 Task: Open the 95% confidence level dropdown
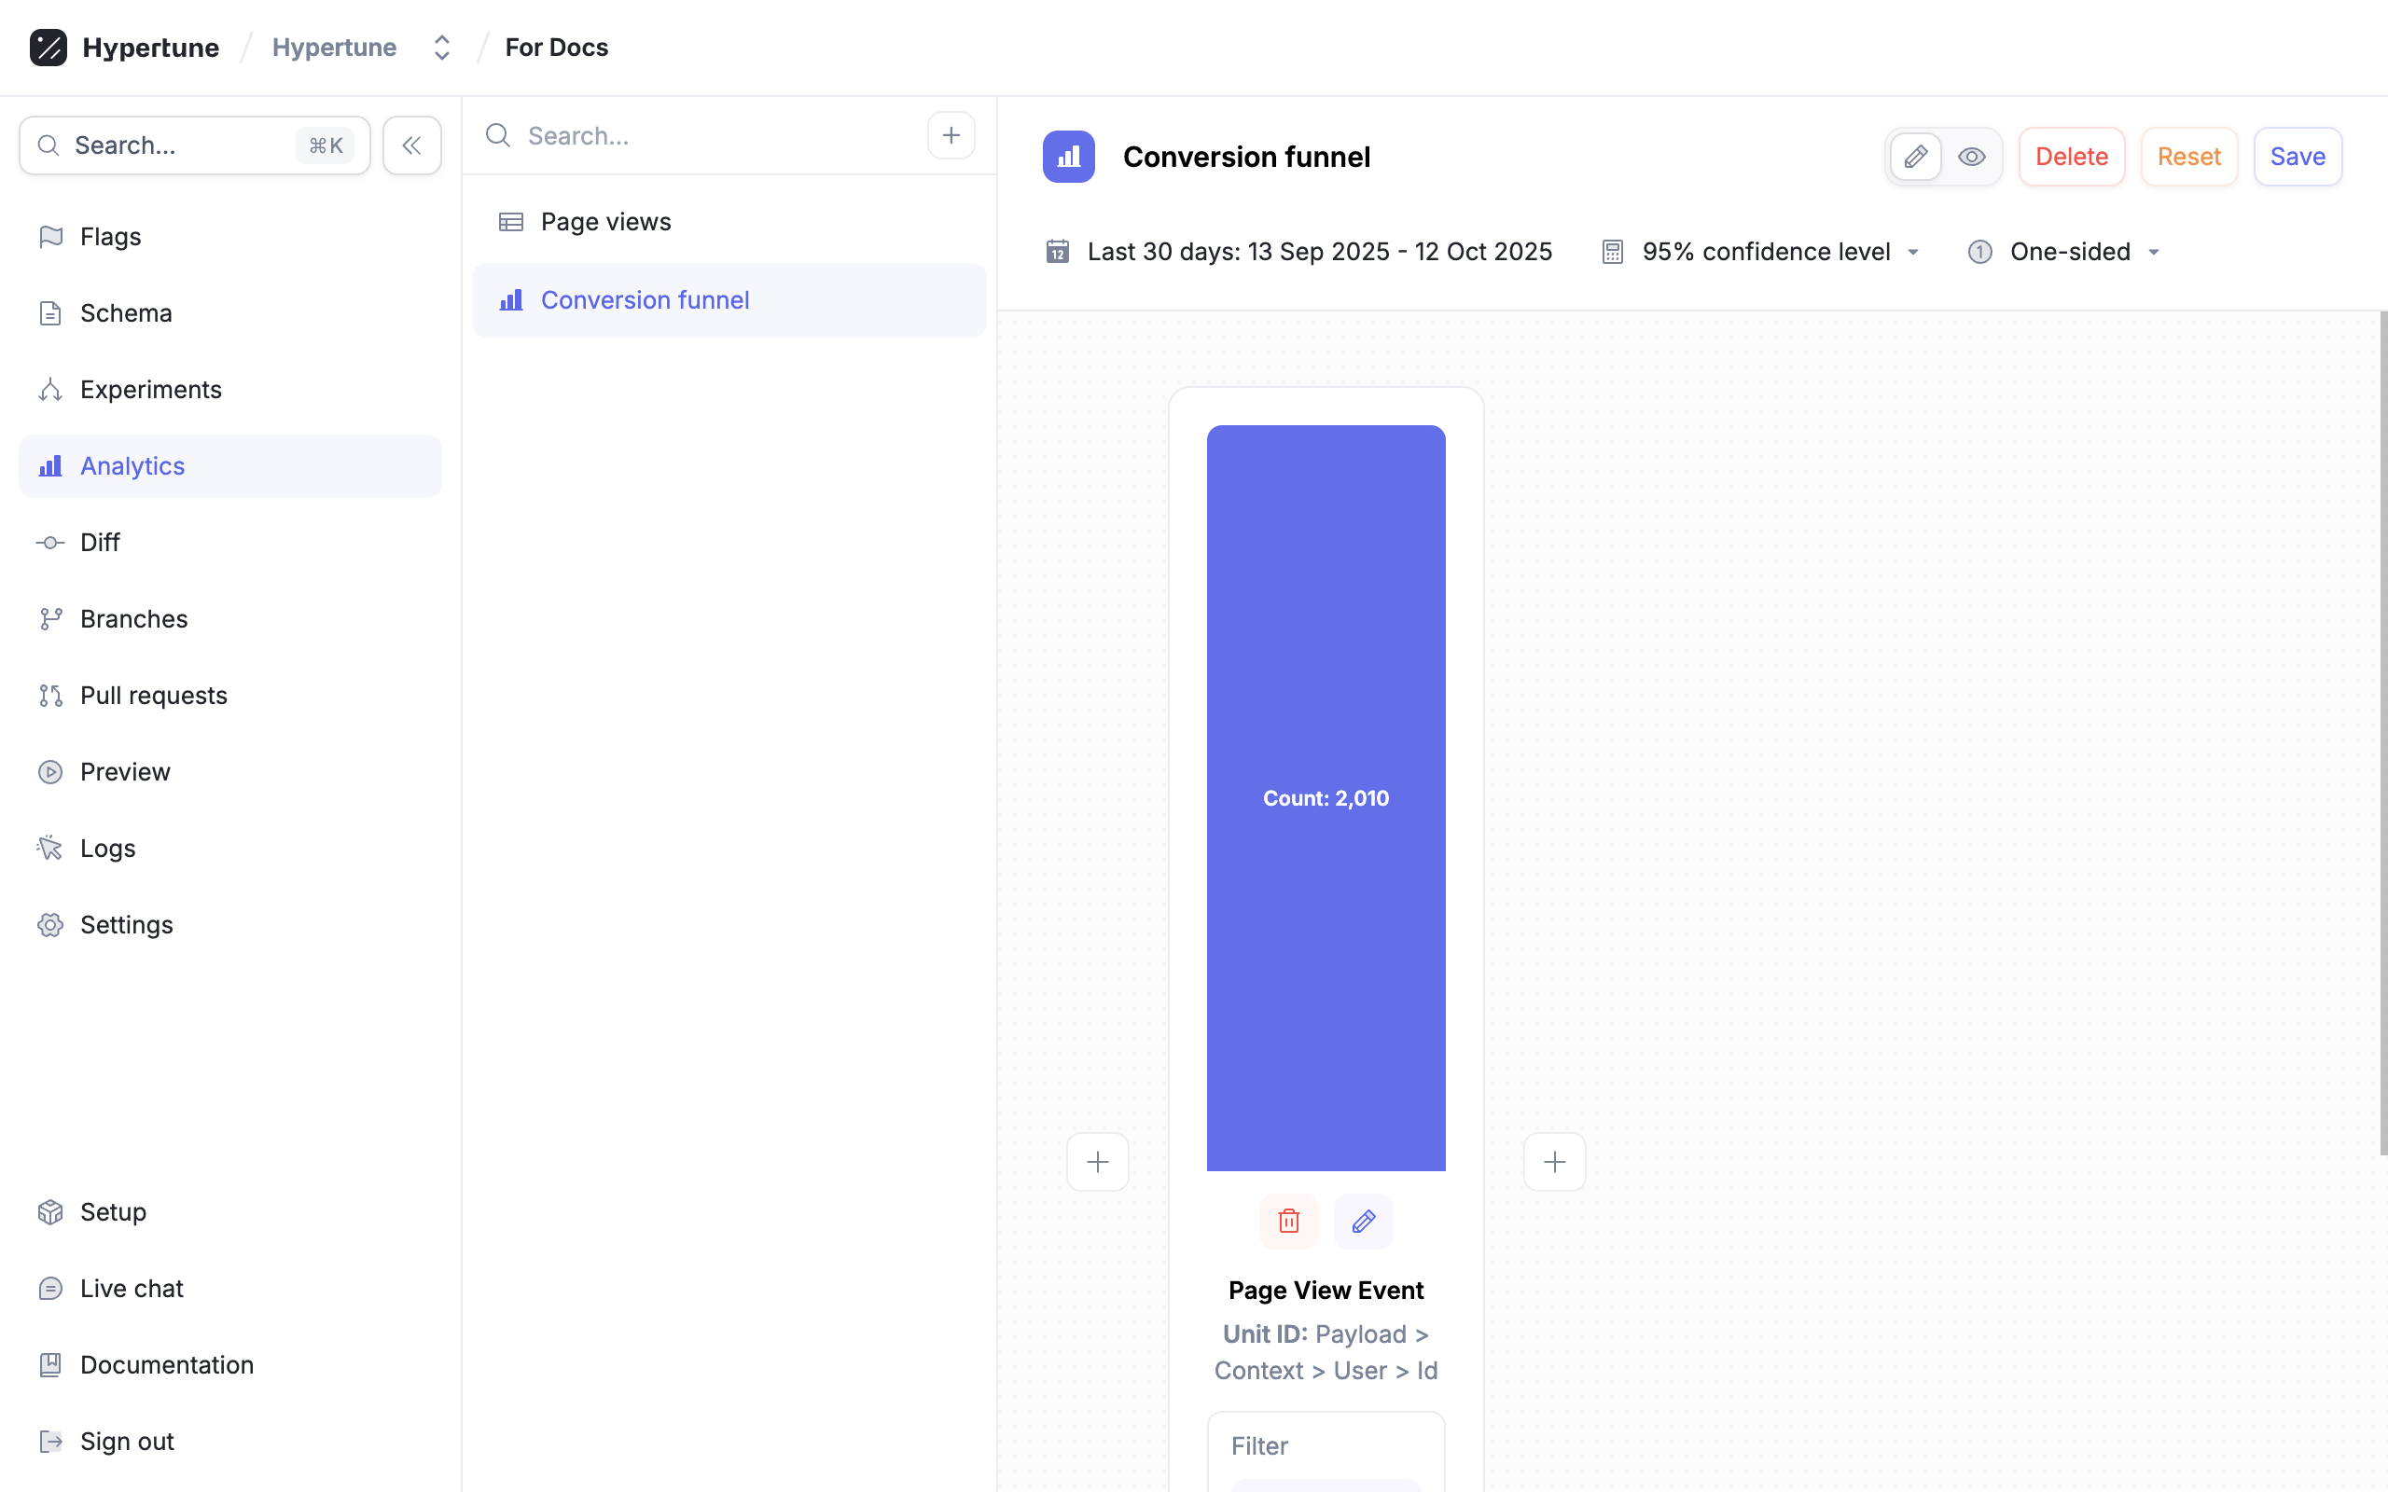1765,252
